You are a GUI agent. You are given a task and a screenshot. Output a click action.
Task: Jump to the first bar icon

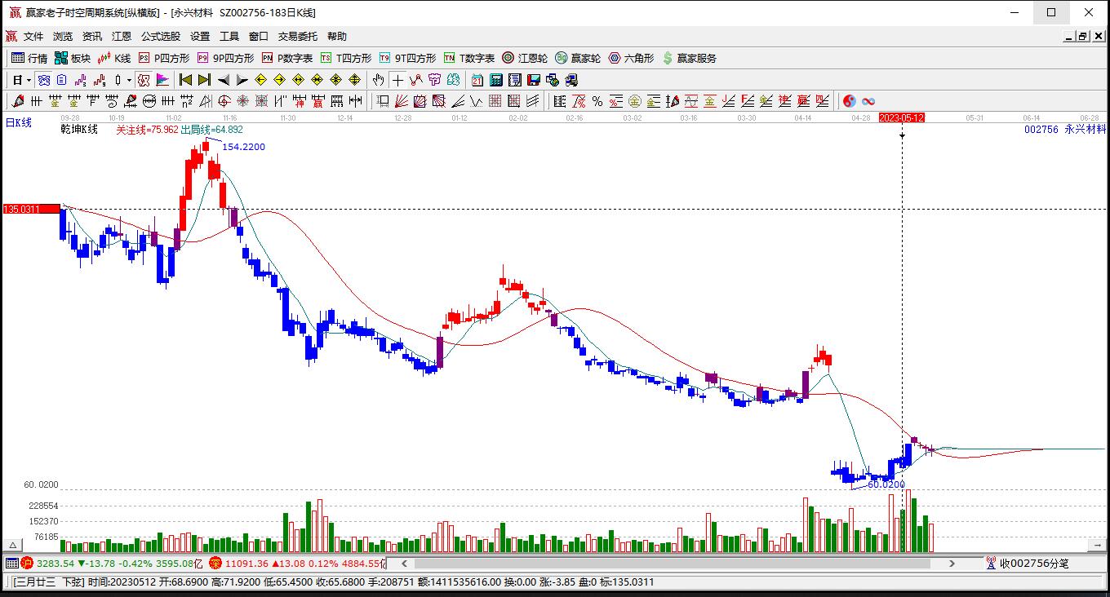tap(185, 80)
